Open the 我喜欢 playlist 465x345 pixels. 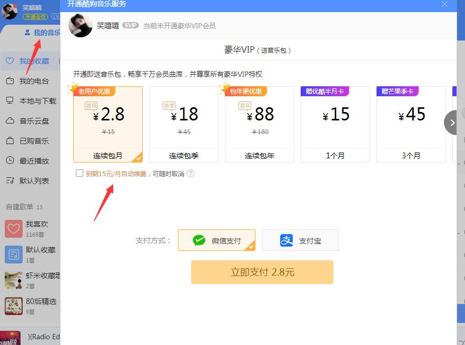click(x=31, y=229)
